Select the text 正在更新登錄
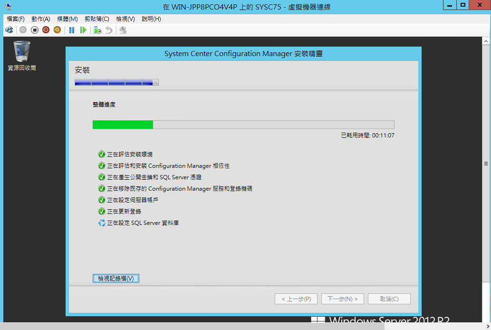491x330 pixels. [124, 212]
